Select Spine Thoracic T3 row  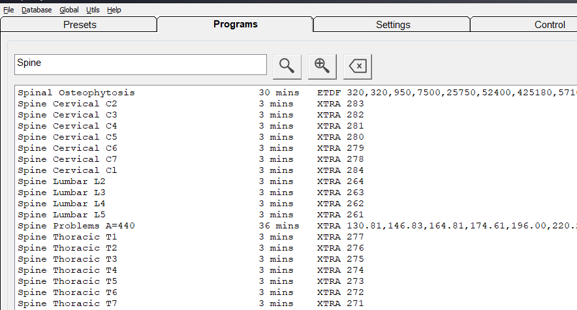point(297,259)
